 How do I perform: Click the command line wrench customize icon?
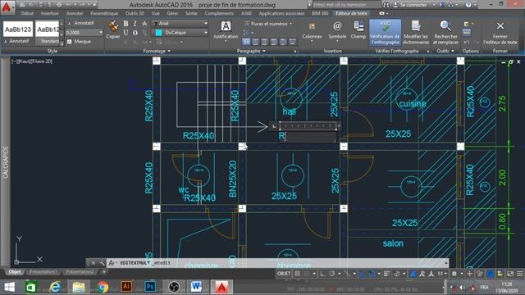tap(102, 263)
